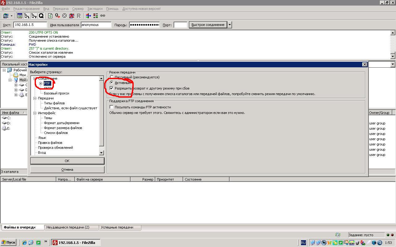The image size is (396, 247).
Task: Expand the FTP tree node
Action: coord(41,83)
